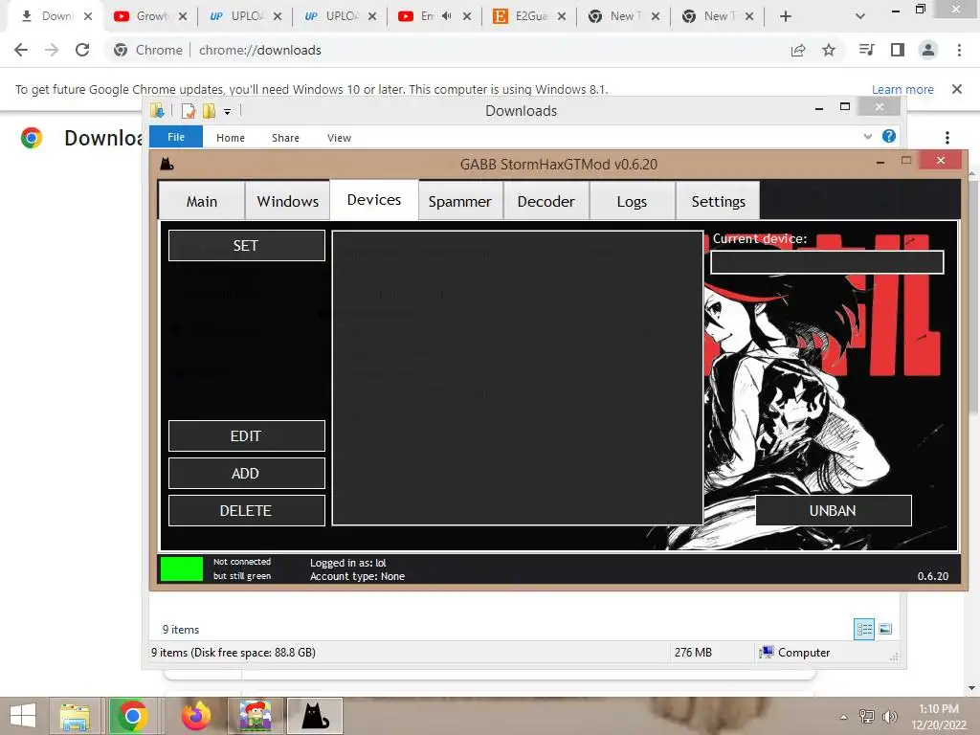The height and width of the screenshot is (735, 980).
Task: Click the SET button
Action: [x=246, y=246]
